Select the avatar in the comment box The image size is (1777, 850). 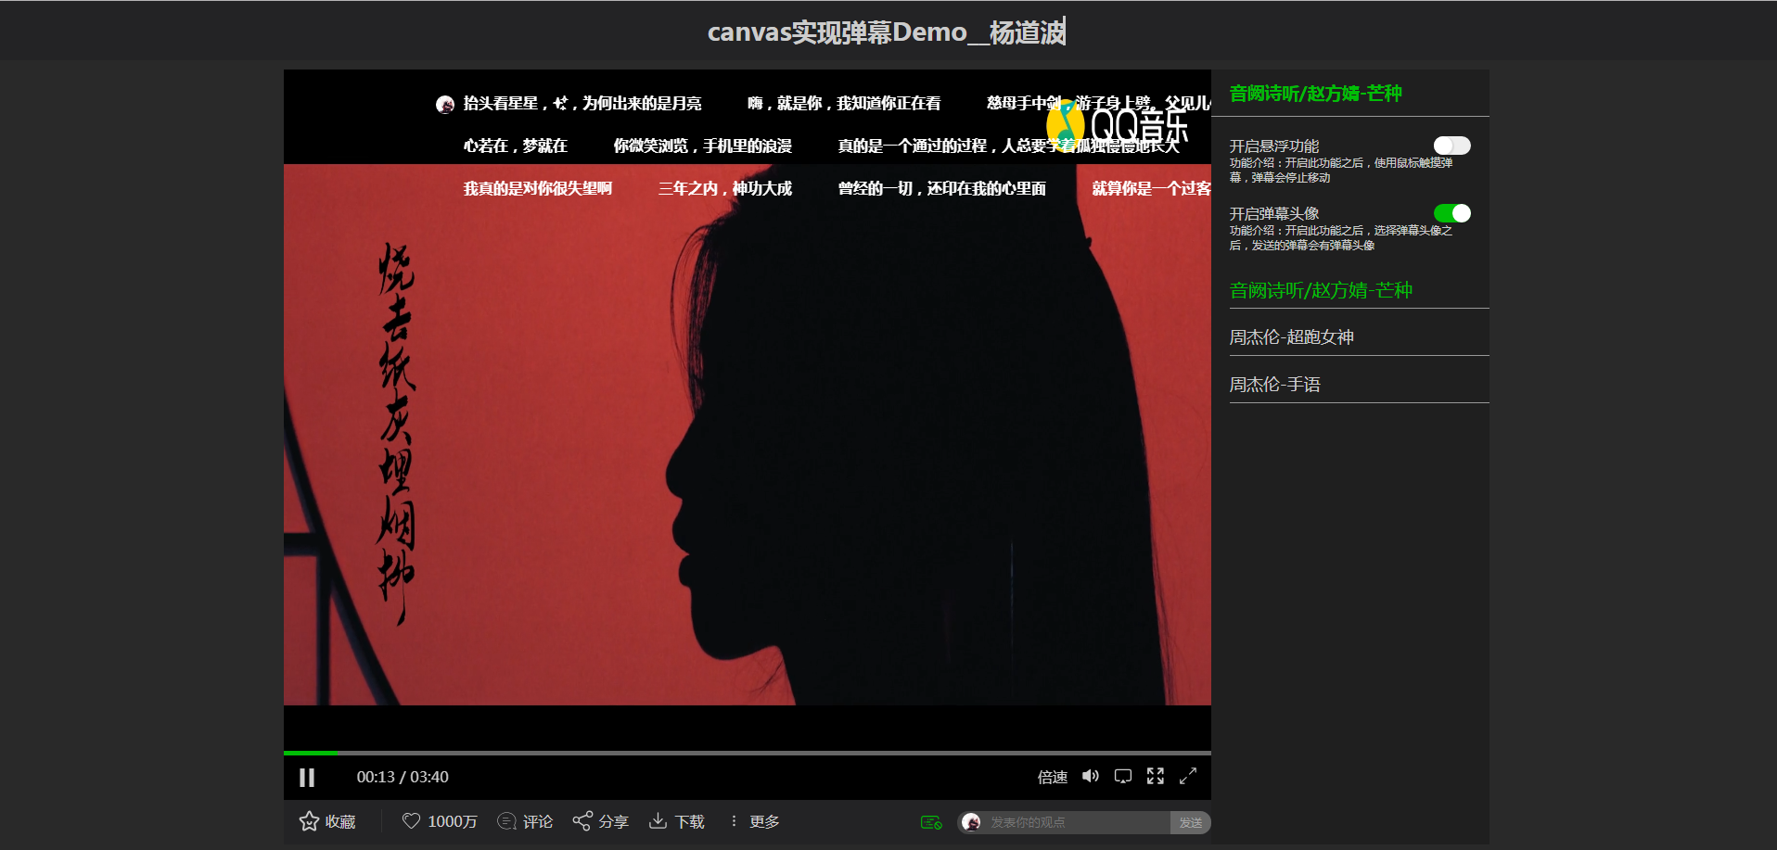971,822
